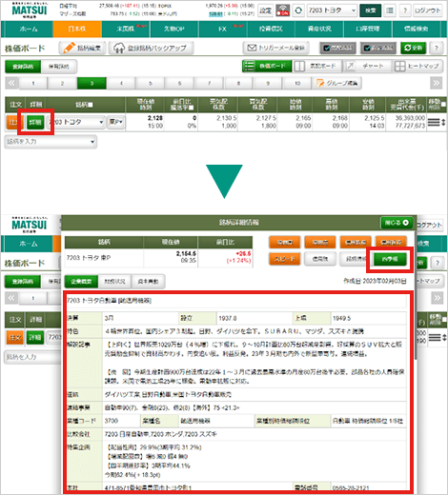448x495 pixels.
Task: Click the グループ編集 icon button
Action: tap(337, 83)
